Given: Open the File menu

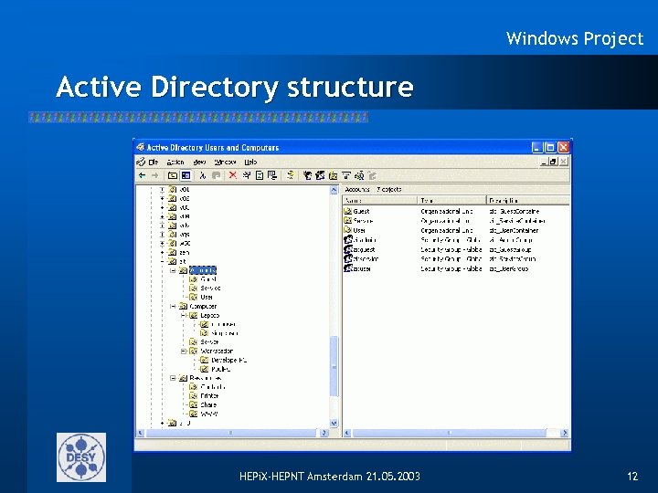Looking at the screenshot, I should coord(154,163).
